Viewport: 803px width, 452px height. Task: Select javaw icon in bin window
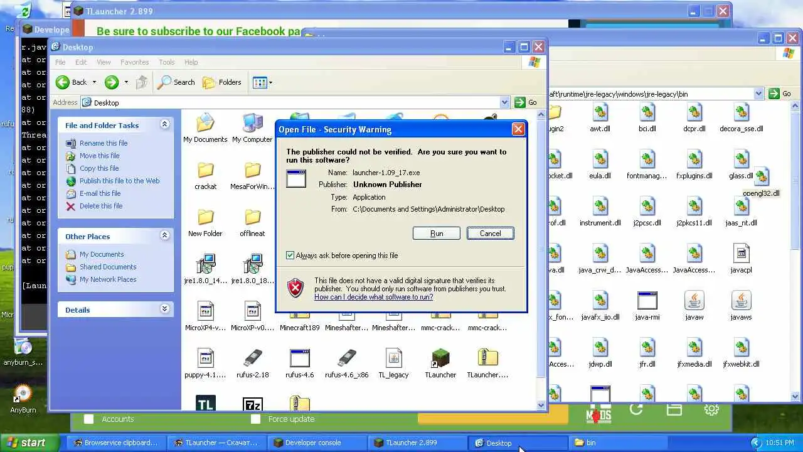(x=694, y=301)
